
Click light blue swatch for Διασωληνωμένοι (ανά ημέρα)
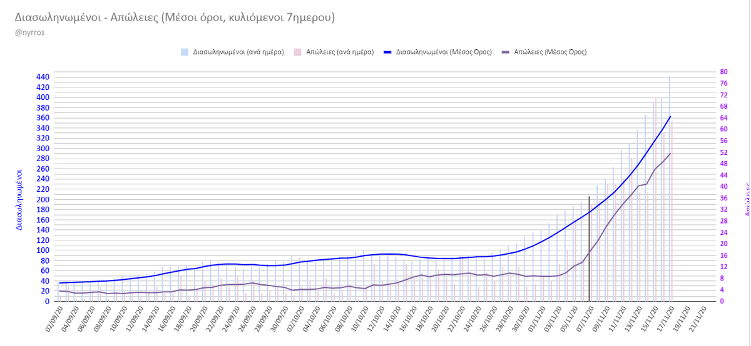click(184, 52)
